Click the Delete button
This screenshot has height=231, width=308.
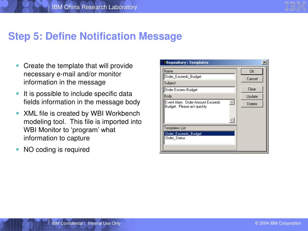click(x=252, y=104)
